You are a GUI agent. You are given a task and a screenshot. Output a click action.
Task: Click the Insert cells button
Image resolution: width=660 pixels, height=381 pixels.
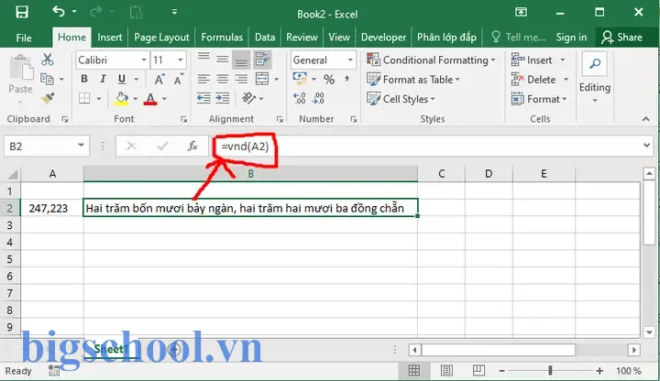538,60
